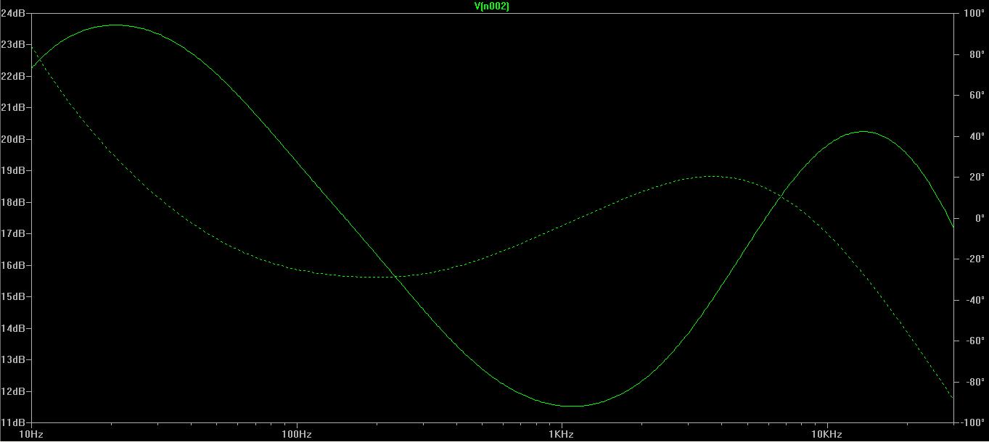
Task: Click the -40° phase axis label
Action: point(974,300)
